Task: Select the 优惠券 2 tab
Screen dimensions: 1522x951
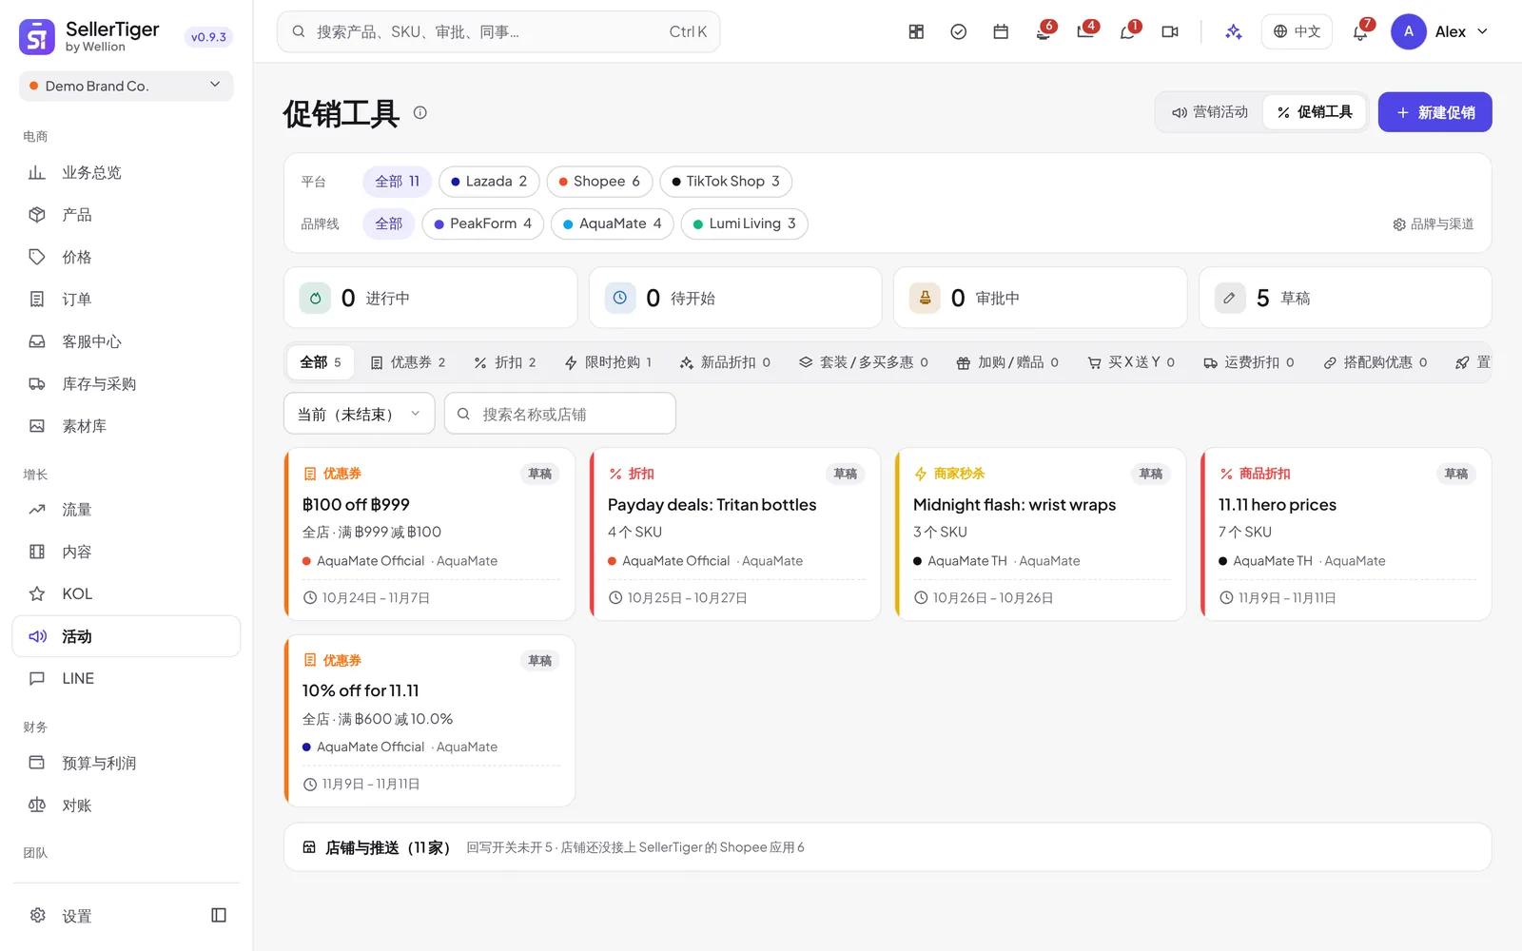Action: (x=408, y=362)
